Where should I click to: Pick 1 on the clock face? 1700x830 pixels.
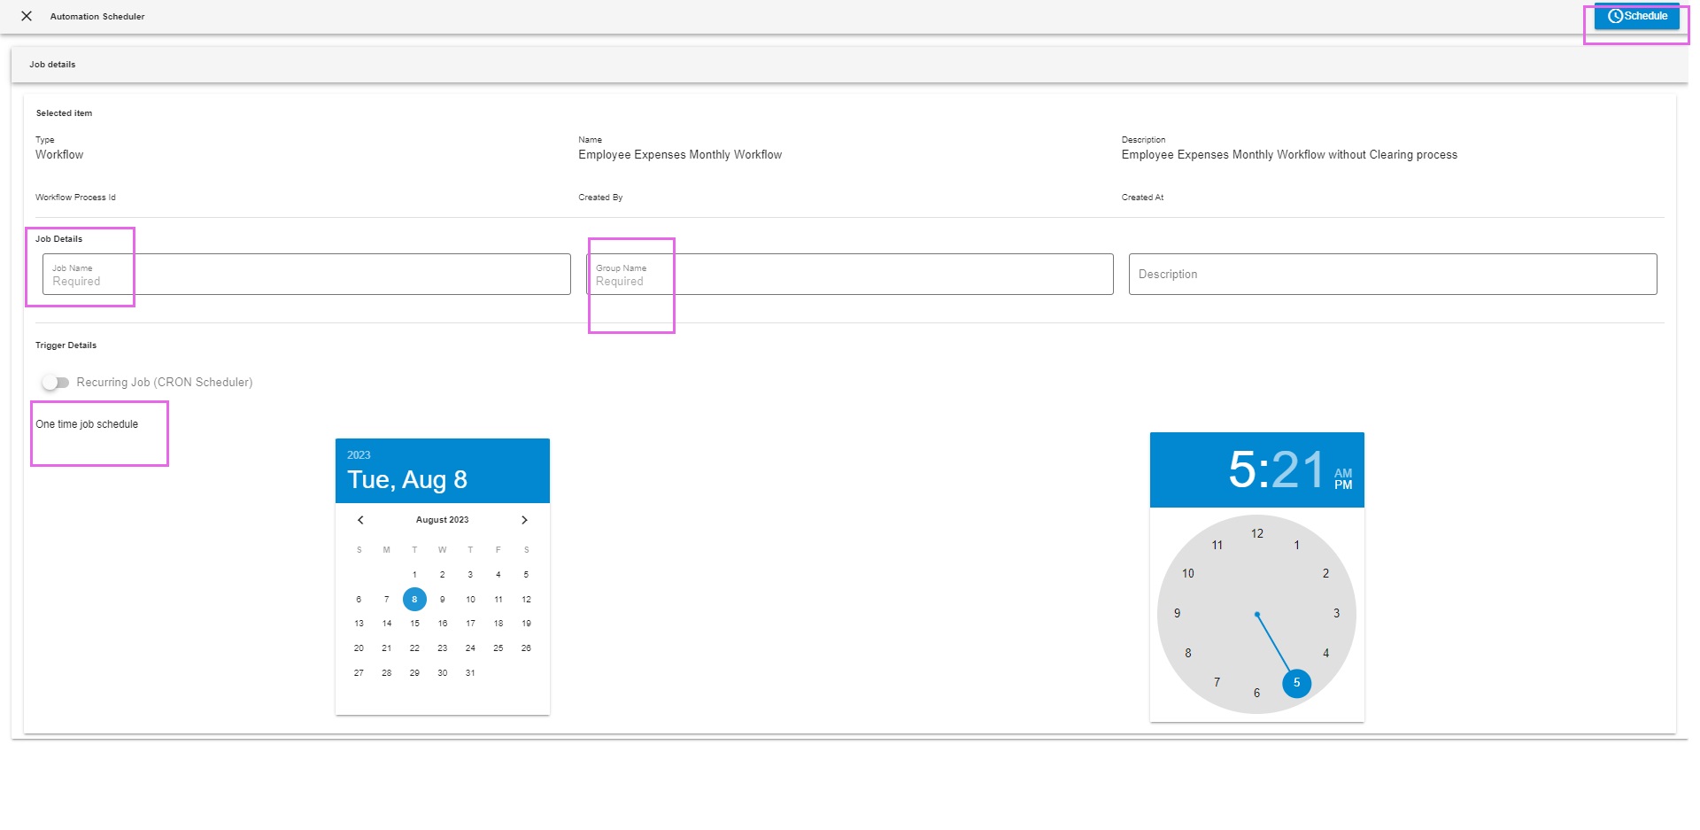click(x=1297, y=546)
